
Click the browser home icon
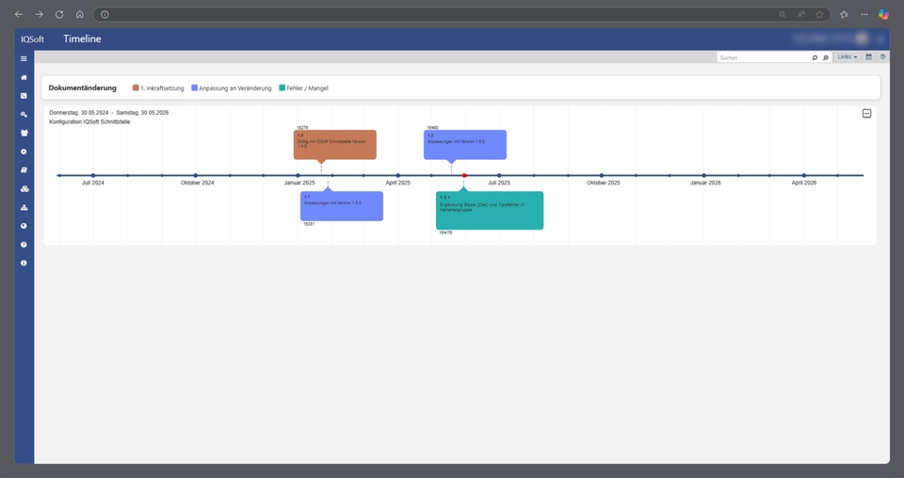79,14
